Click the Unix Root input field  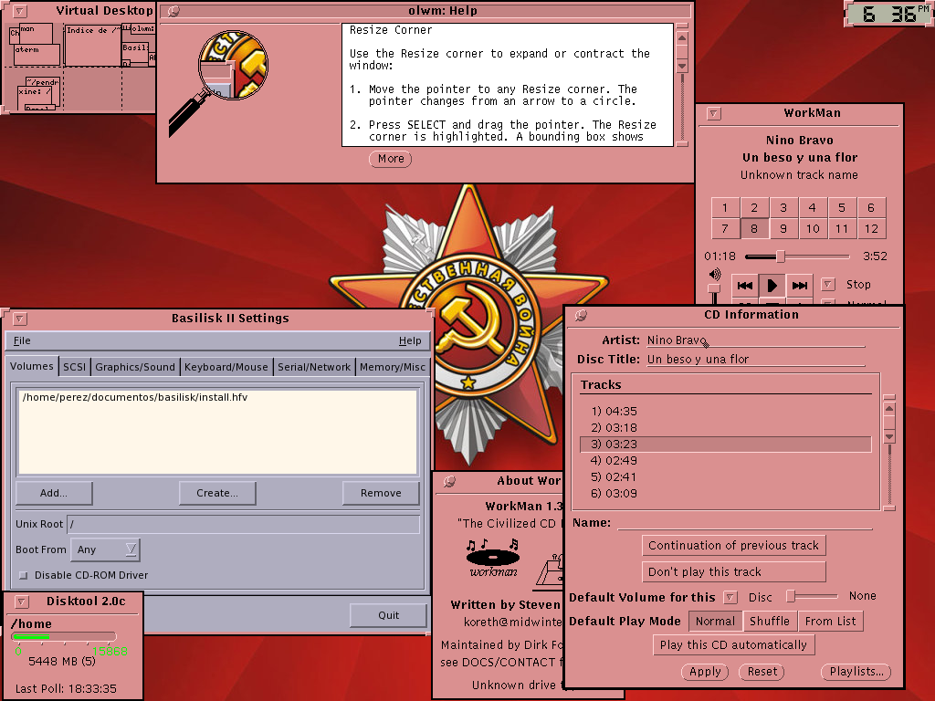click(x=243, y=525)
